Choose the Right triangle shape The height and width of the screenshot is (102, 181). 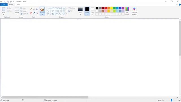point(48,11)
